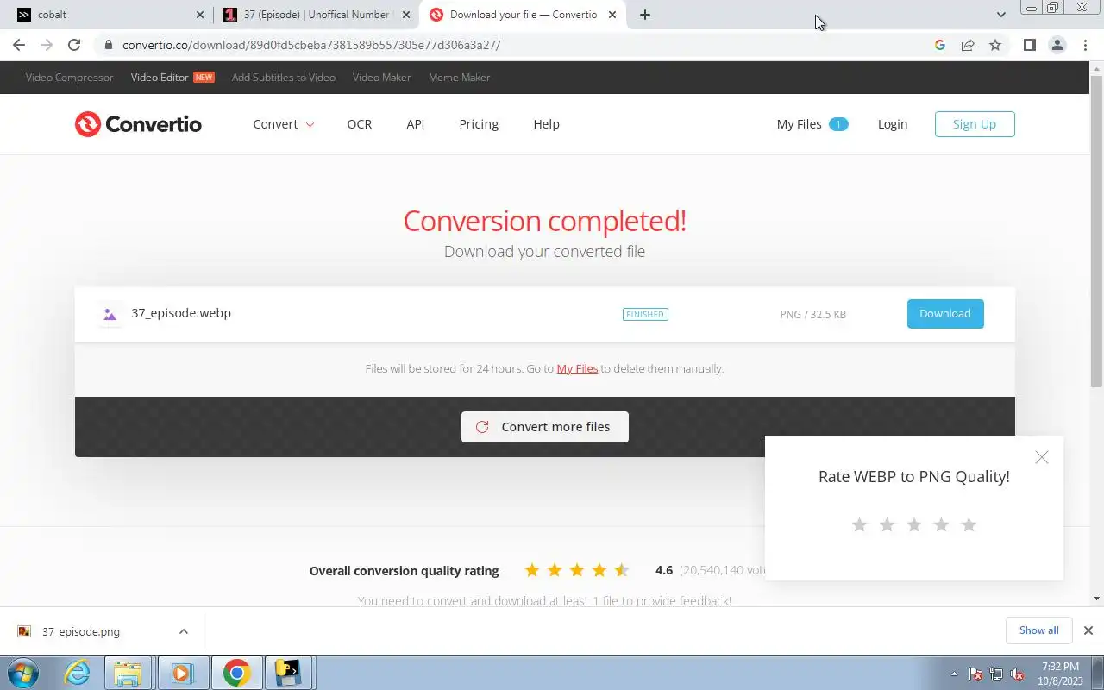Screen dimensions: 1104x690
Task: Rate one star in quality popup
Action: [859, 524]
